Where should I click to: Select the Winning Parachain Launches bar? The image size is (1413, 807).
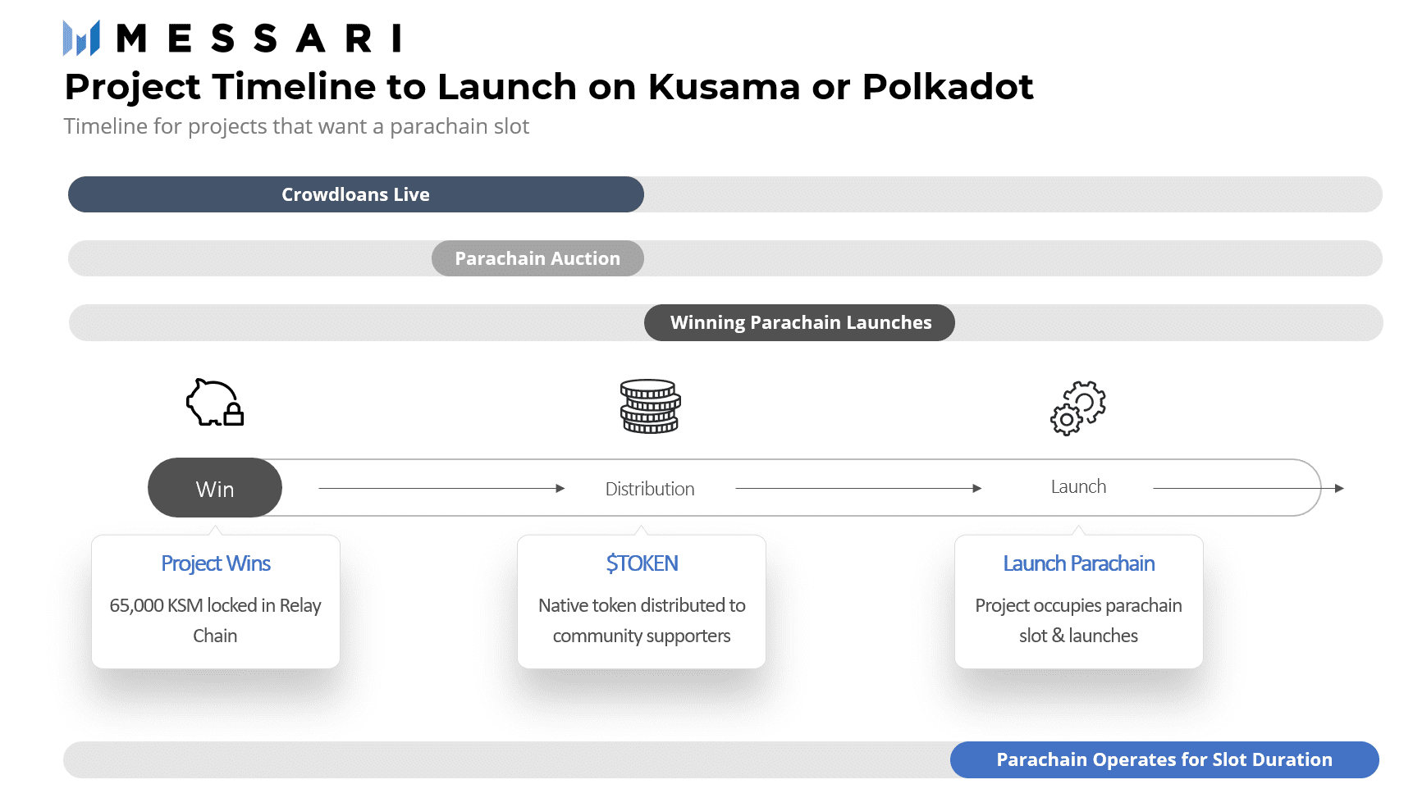799,322
